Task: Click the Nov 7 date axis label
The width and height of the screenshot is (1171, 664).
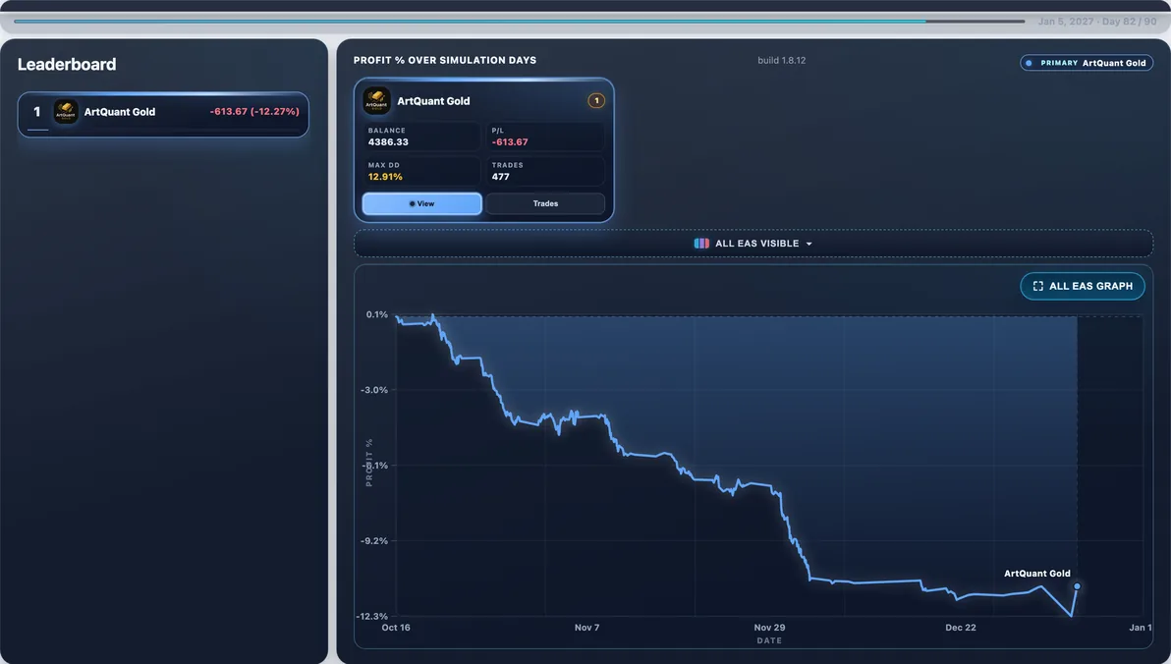Action: [x=587, y=628]
